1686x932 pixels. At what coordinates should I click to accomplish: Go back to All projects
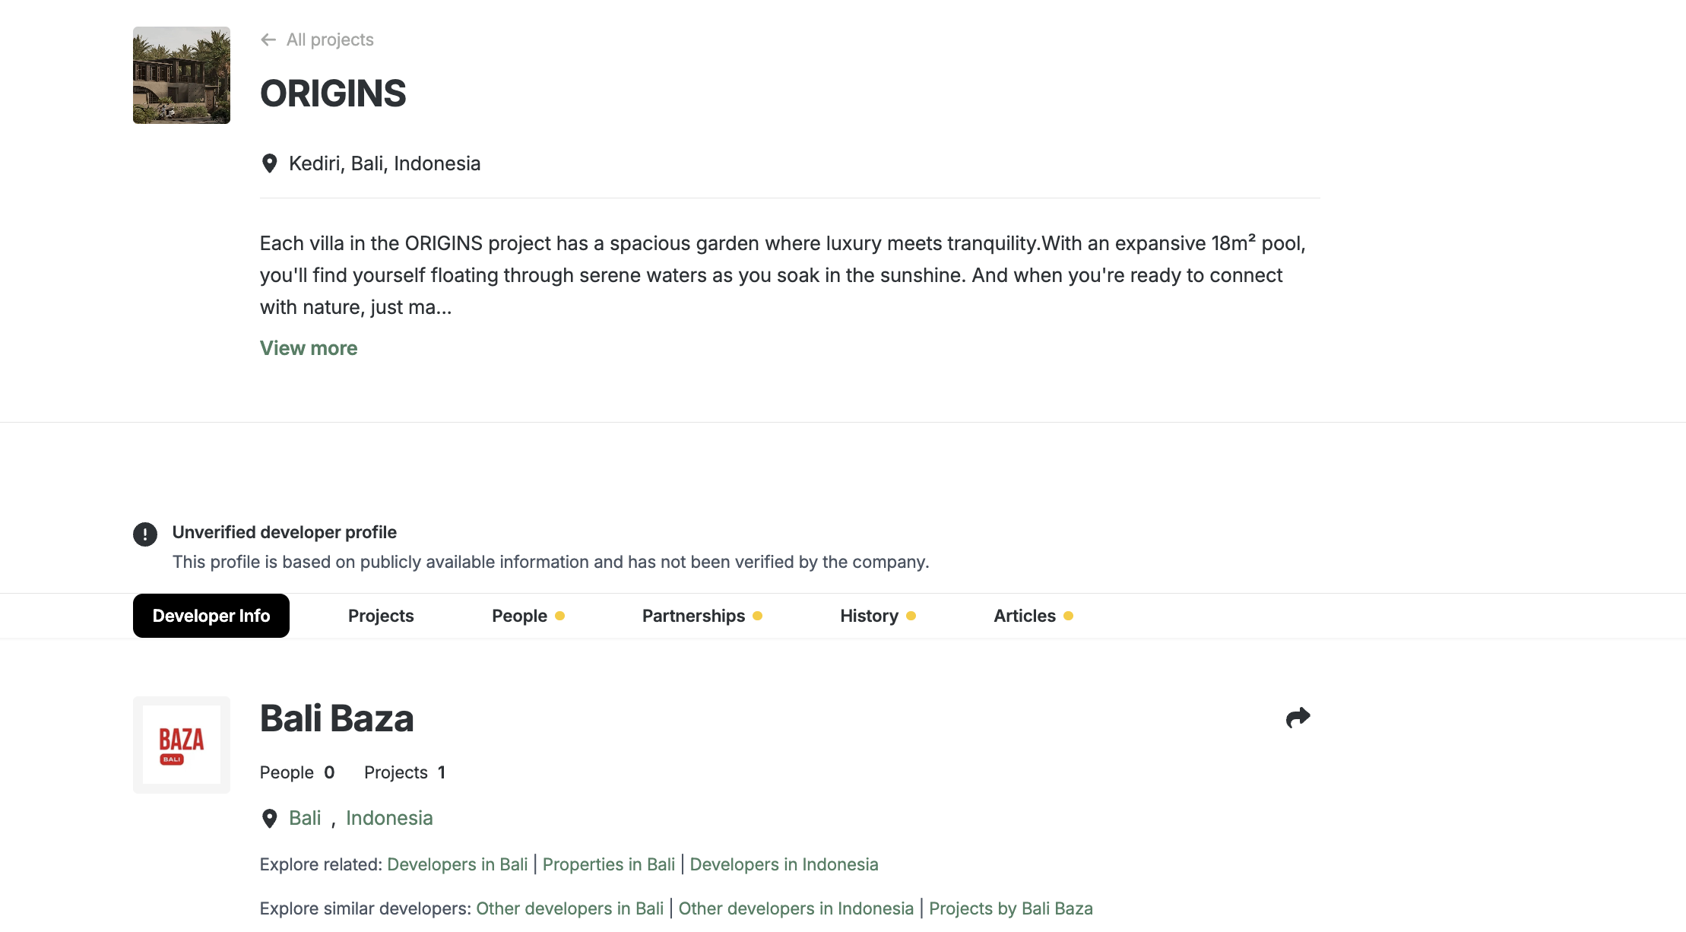coord(330,40)
